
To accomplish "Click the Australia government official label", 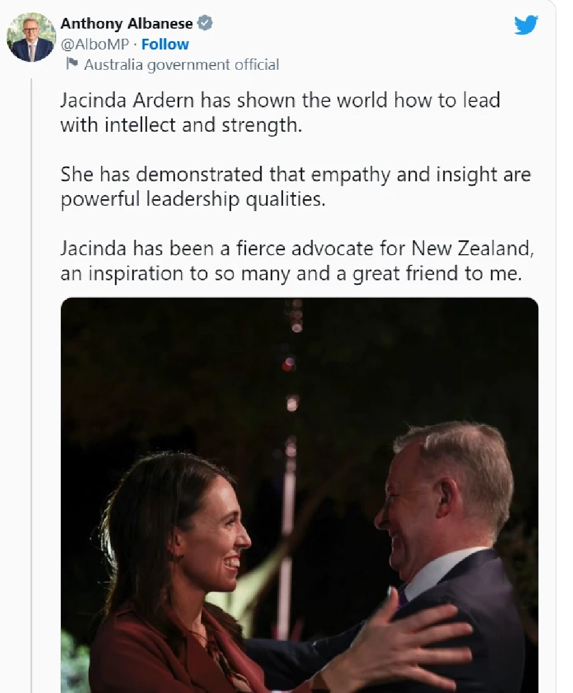I will [181, 64].
